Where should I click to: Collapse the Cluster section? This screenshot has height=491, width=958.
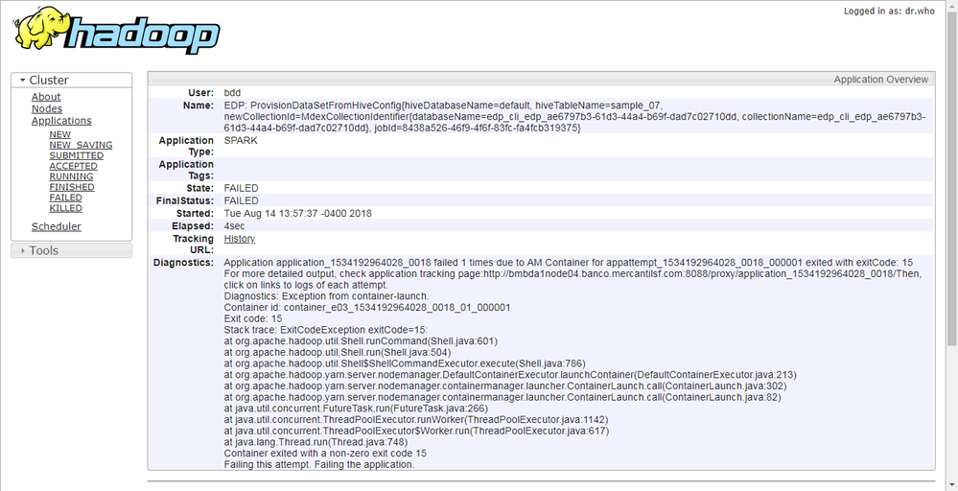pos(72,80)
